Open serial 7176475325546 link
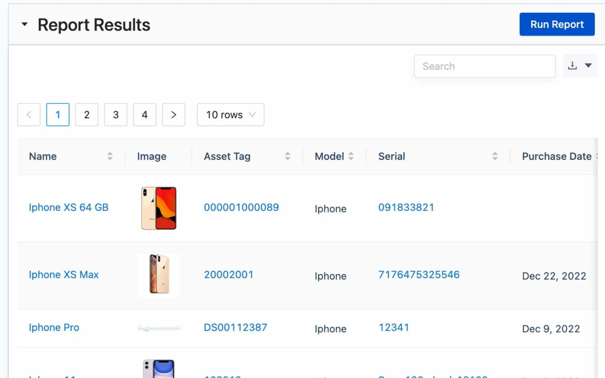Image resolution: width=605 pixels, height=378 pixels. click(x=419, y=275)
